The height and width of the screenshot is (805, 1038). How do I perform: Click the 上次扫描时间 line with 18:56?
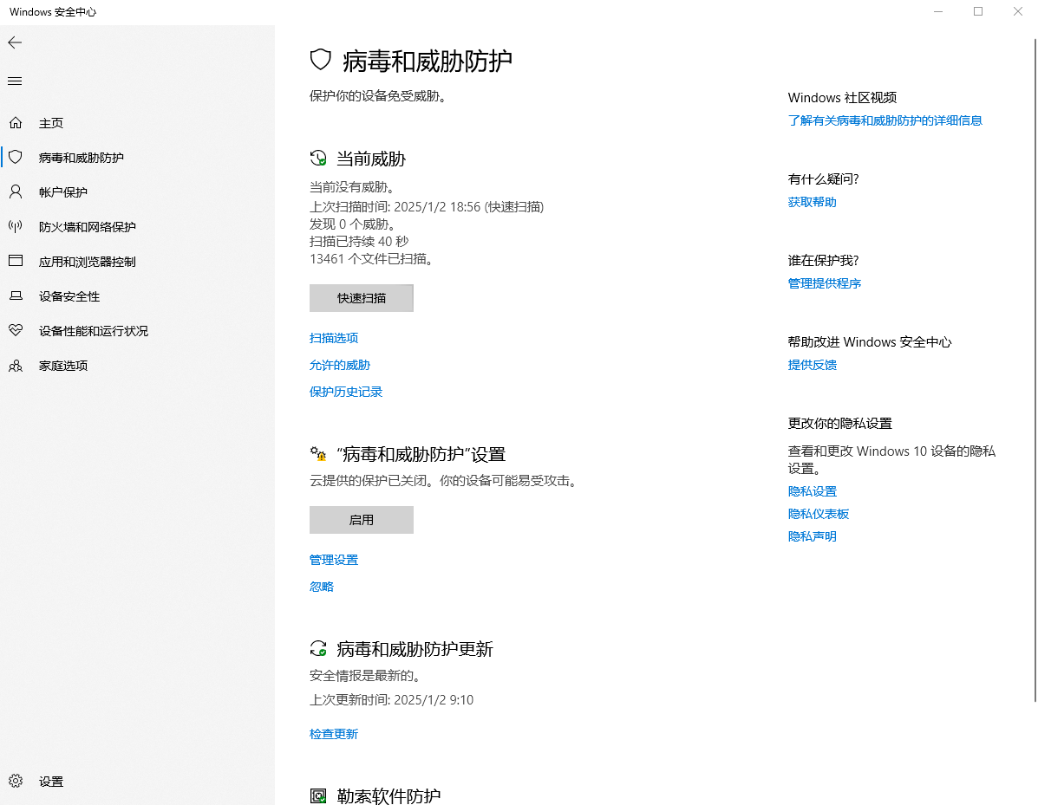point(427,207)
